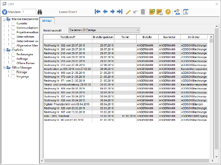Click the orange clock icon

point(168,12)
